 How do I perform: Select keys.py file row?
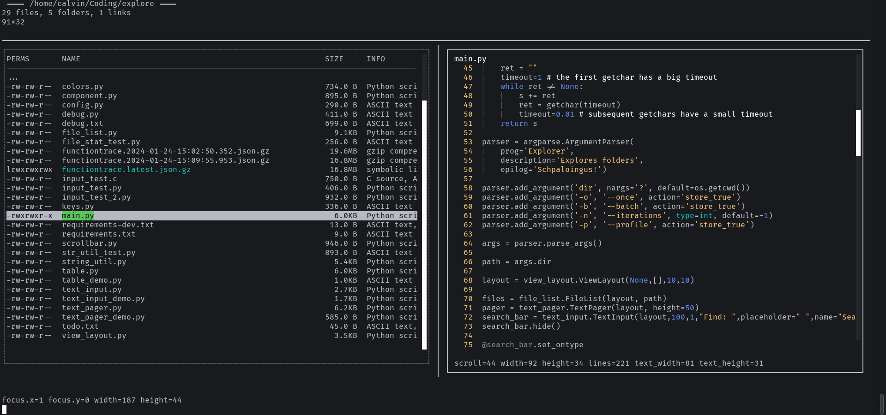(x=211, y=207)
